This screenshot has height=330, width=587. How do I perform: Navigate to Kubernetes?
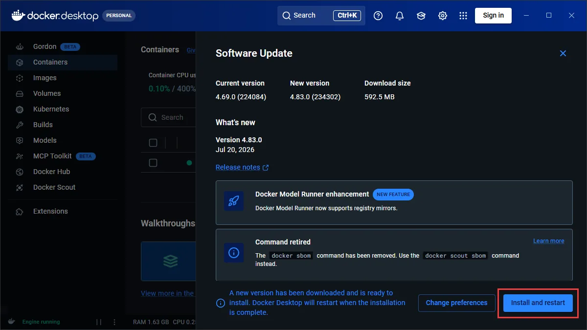(63, 110)
